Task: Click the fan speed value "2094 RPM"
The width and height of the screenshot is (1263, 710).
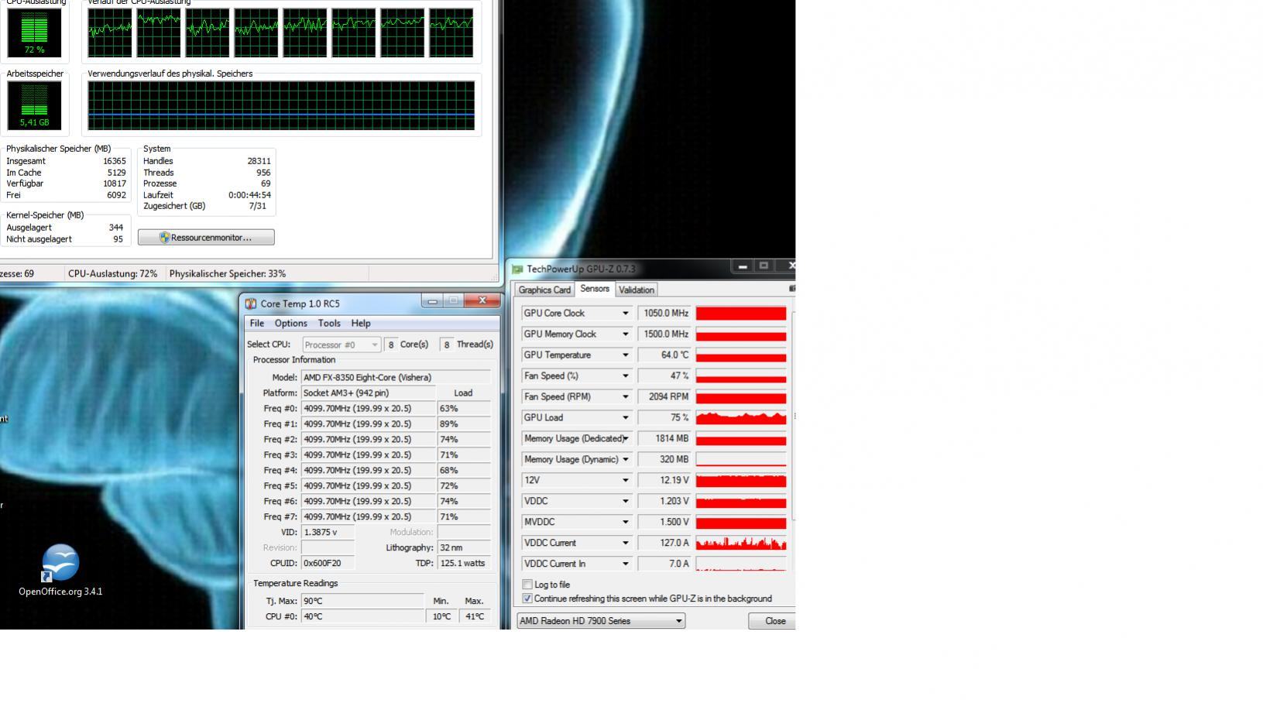Action: click(x=664, y=397)
